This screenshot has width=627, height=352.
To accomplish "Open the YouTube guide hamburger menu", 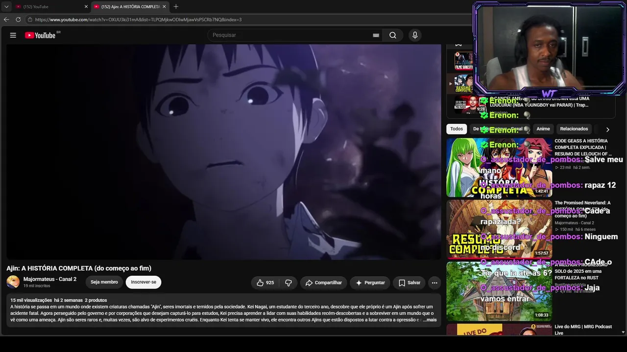I will point(13,35).
